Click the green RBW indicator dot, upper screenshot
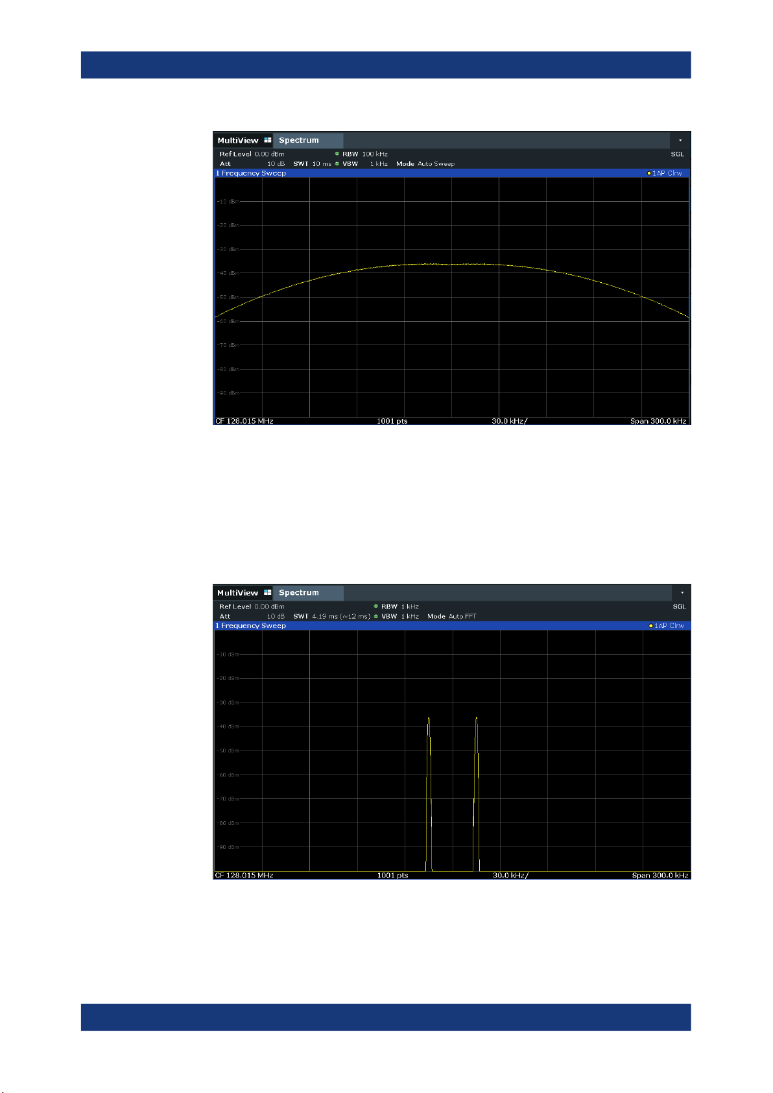The height and width of the screenshot is (1093, 773). pyautogui.click(x=337, y=154)
